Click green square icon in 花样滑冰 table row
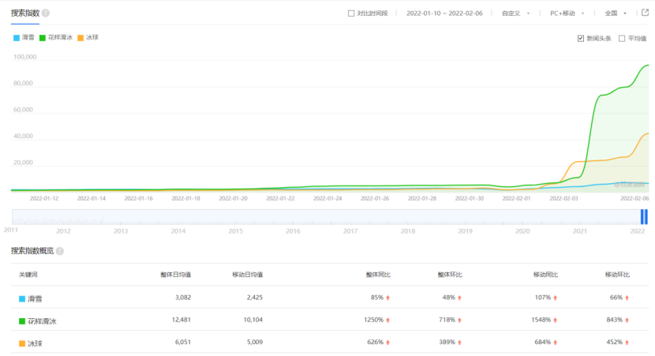The height and width of the screenshot is (356, 655). coord(22,320)
